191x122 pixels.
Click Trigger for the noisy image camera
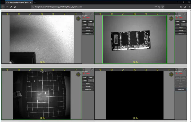[x=88, y=28]
